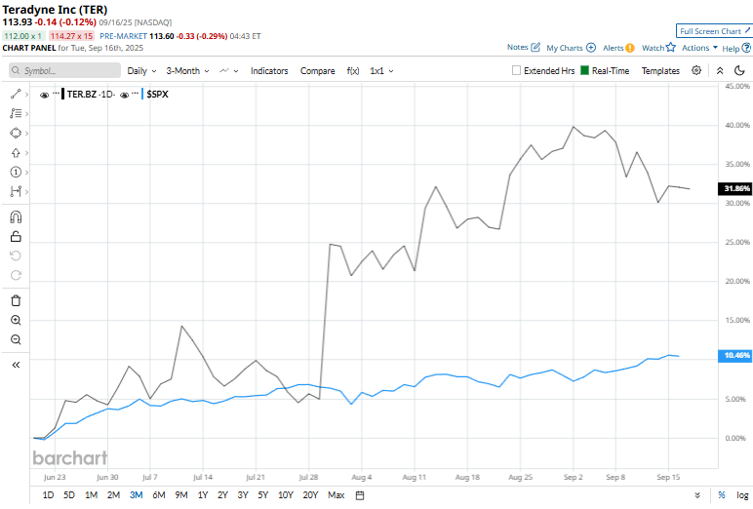Viewport: 753px width, 509px height.
Task: Zoom out on the chart
Action: click(x=16, y=340)
